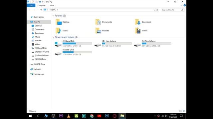The width and height of the screenshot is (213, 119).
Task: Click the chevron after This PC breadcrumb
Action: point(57,10)
